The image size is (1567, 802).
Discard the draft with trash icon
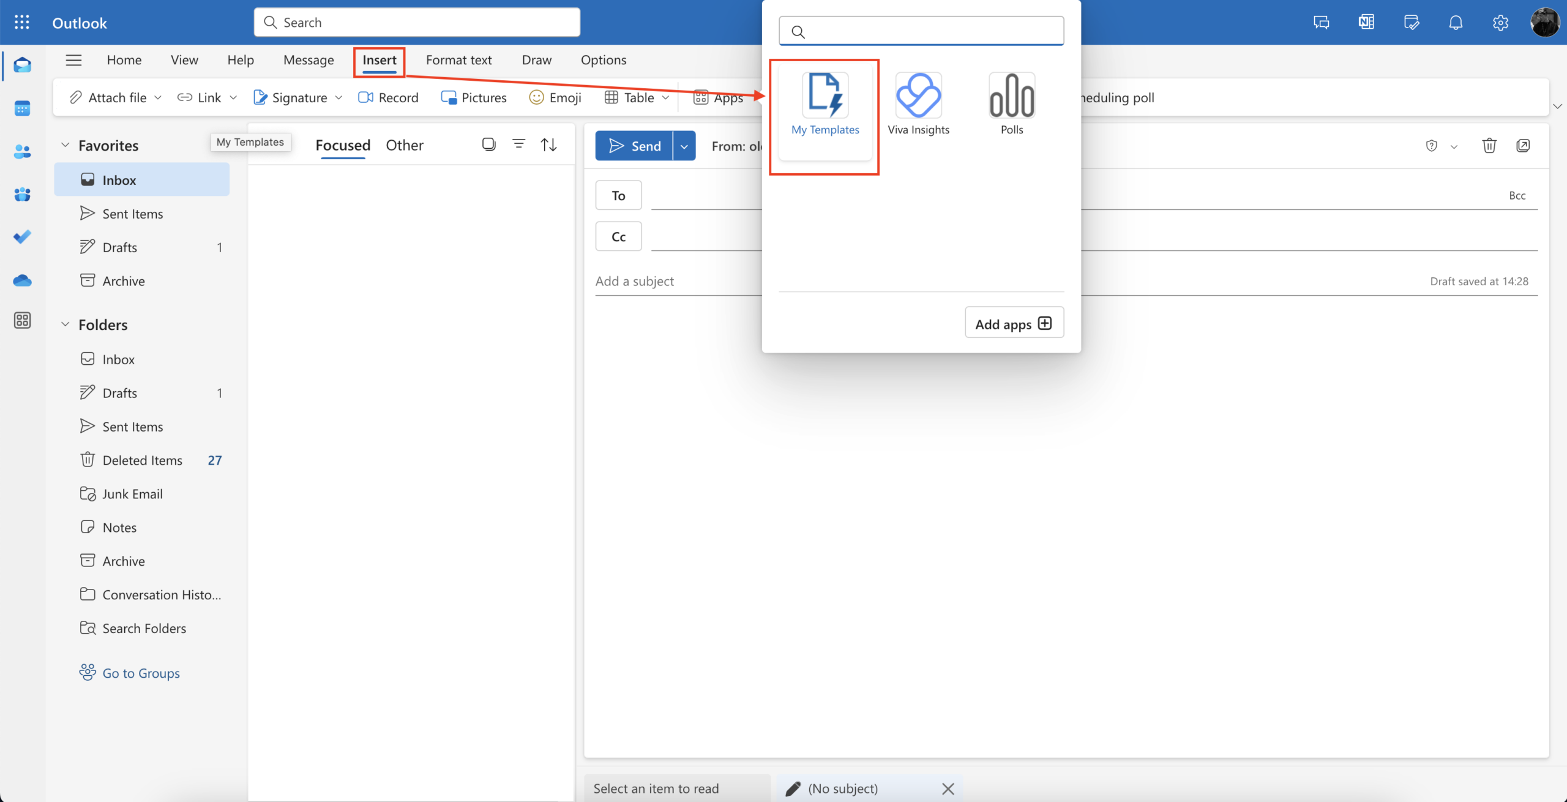1489,146
